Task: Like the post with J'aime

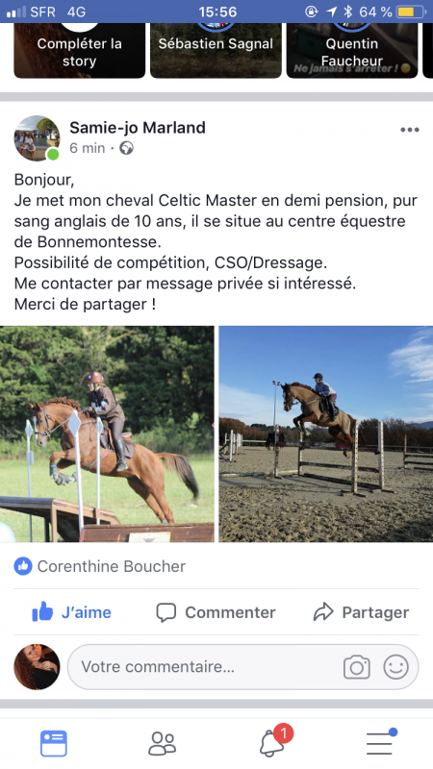Action: pyautogui.click(x=71, y=612)
